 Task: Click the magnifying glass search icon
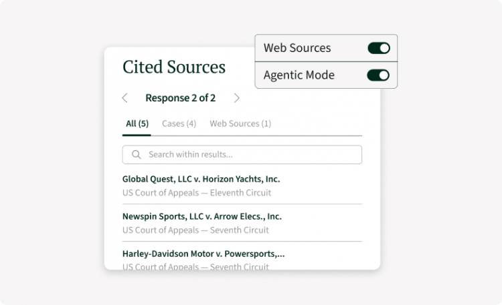(137, 155)
